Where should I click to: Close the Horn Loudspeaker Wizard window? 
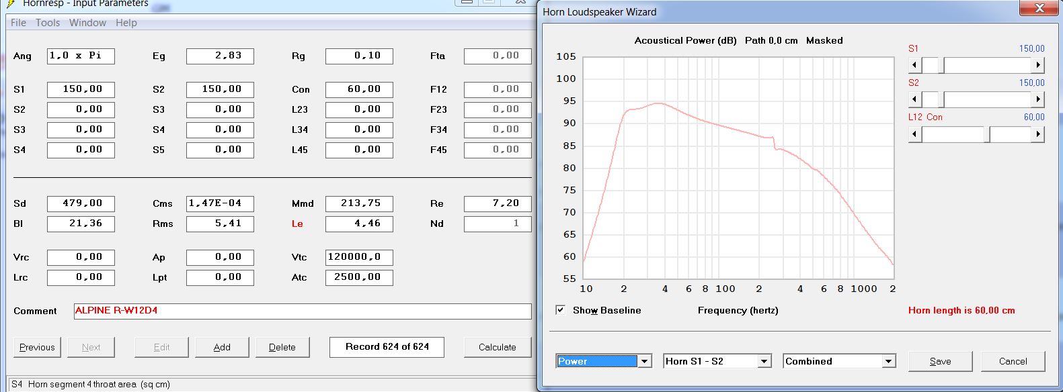(1039, 8)
